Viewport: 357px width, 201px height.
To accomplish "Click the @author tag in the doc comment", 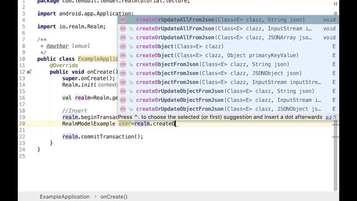I will [57, 46].
